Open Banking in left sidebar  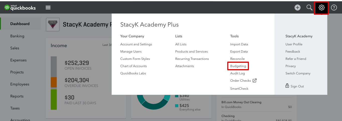(17, 36)
